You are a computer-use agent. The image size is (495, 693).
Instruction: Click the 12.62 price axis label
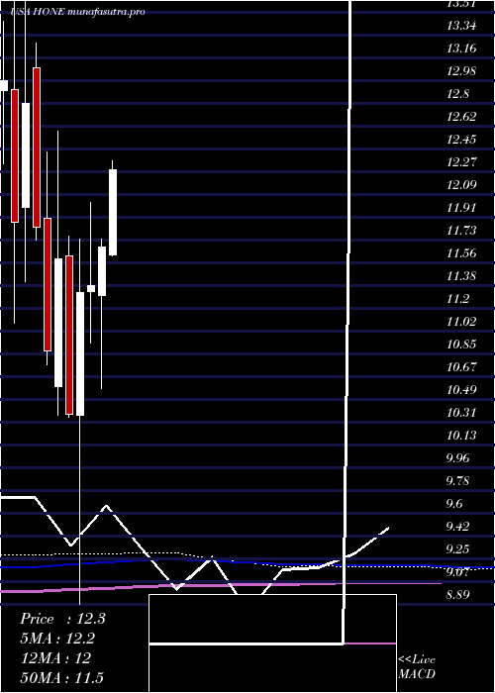461,117
